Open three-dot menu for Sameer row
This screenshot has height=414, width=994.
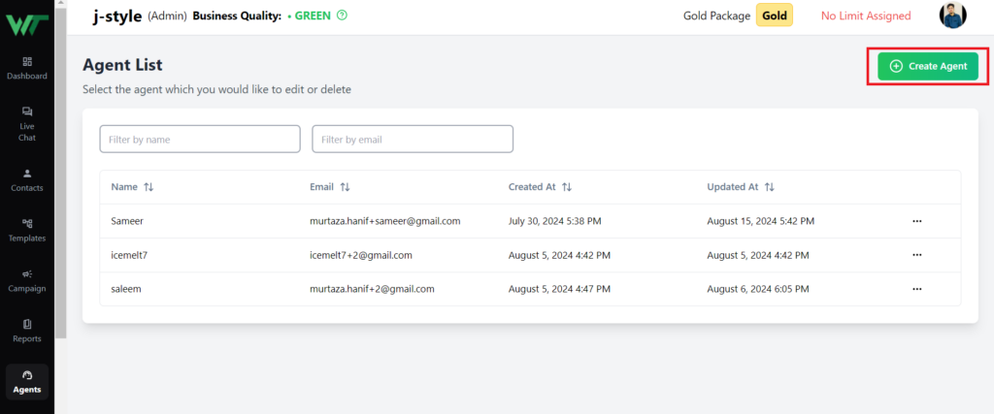point(916,221)
